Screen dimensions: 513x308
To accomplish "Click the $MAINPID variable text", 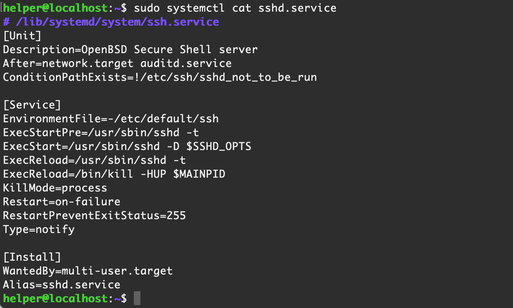I will pos(199,174).
